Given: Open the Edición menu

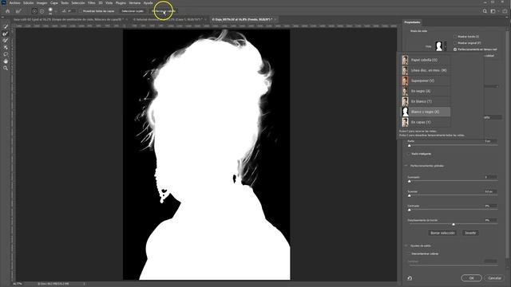Looking at the screenshot, I should (29, 3).
